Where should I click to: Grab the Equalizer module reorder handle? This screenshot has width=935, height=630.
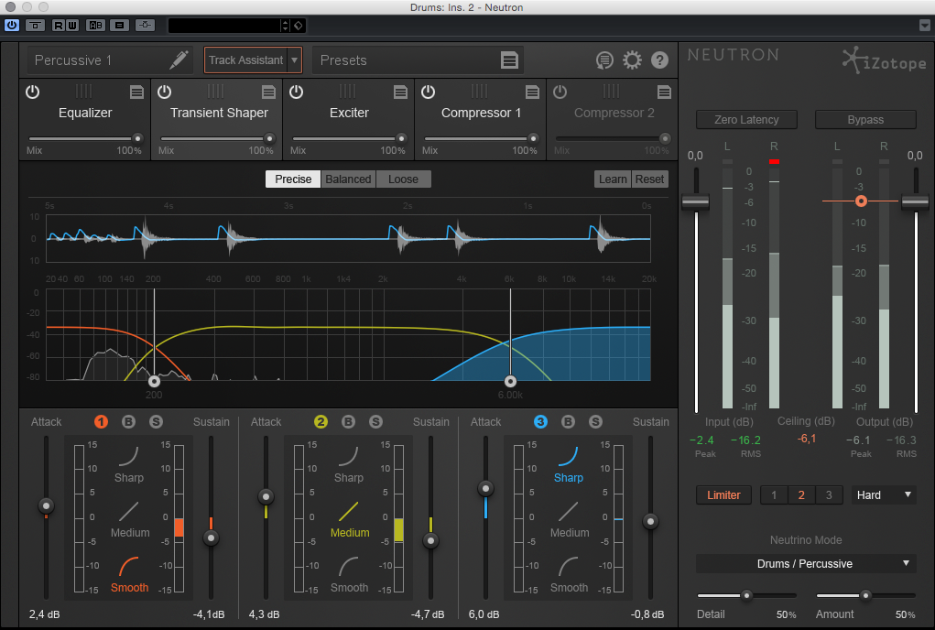coord(84,91)
